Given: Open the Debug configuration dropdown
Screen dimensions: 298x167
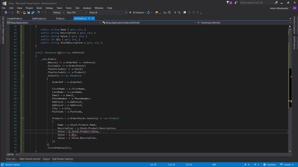Looking at the screenshot, I should pos(58,13).
